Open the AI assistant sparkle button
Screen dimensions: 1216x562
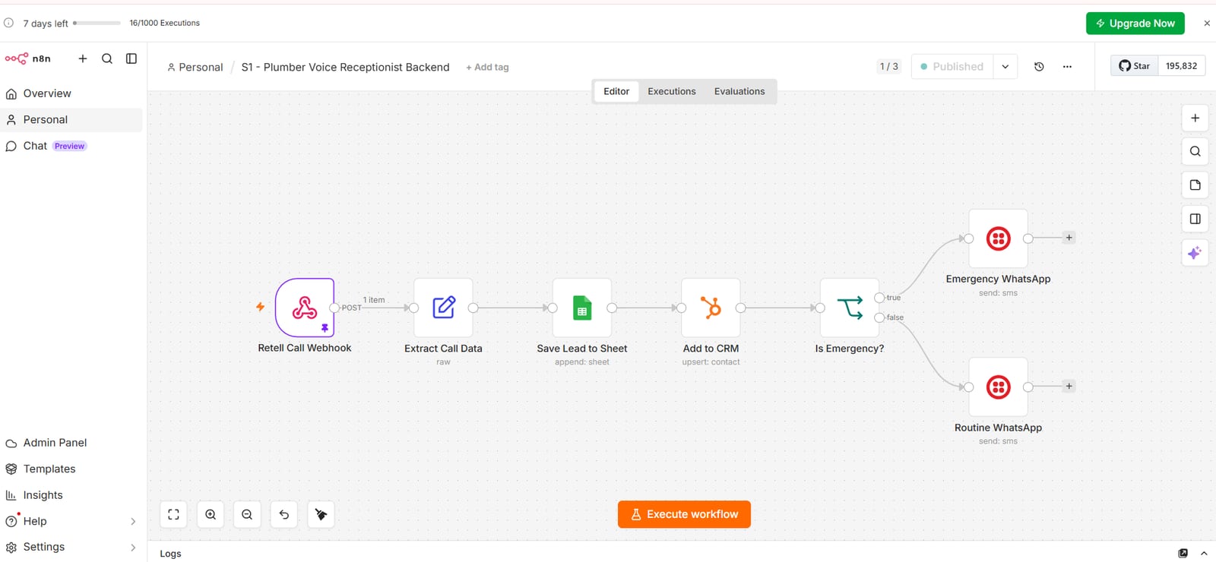(x=1195, y=253)
